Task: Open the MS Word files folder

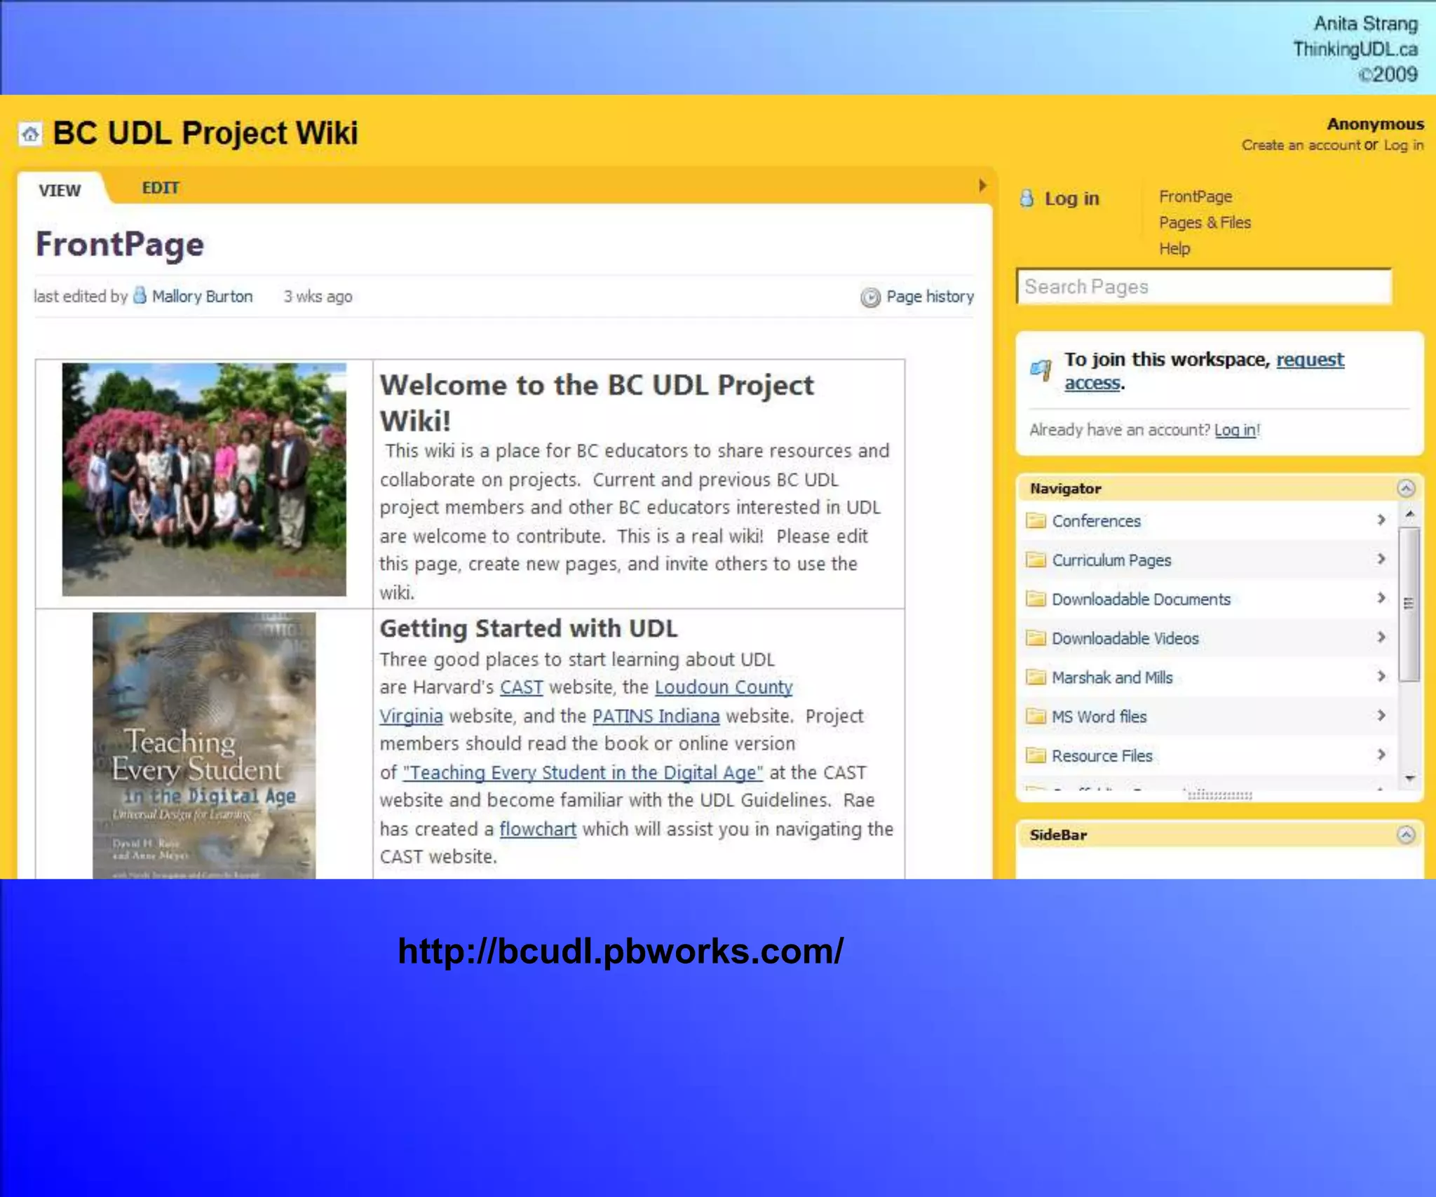Action: point(1099,717)
